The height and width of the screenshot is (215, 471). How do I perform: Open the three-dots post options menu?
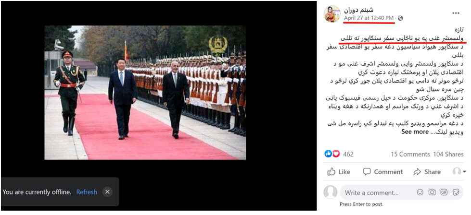(x=456, y=13)
